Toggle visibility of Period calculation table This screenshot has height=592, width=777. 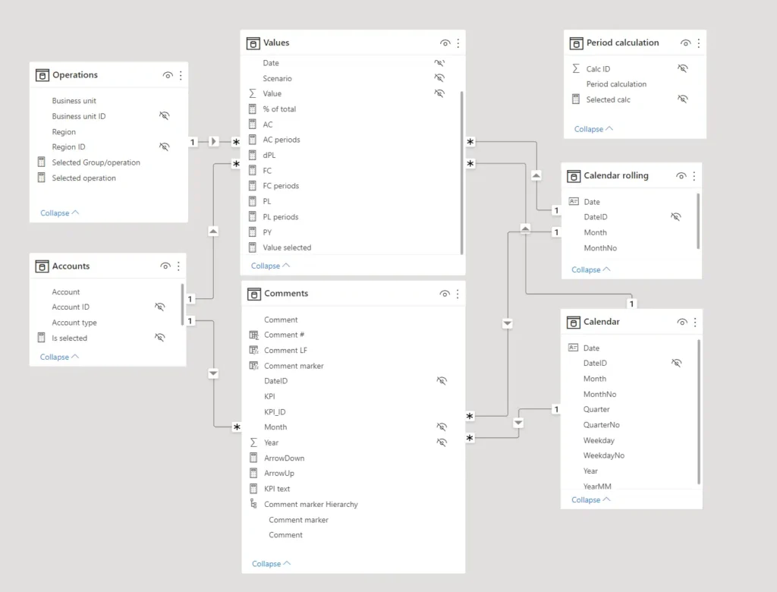coord(686,43)
